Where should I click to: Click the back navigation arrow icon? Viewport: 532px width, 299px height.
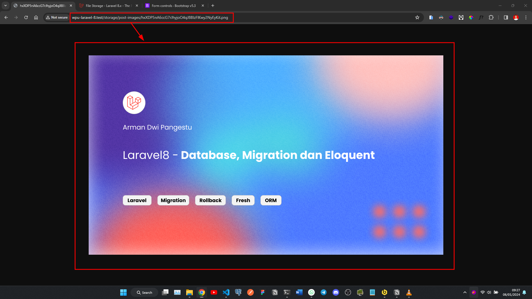(x=7, y=17)
